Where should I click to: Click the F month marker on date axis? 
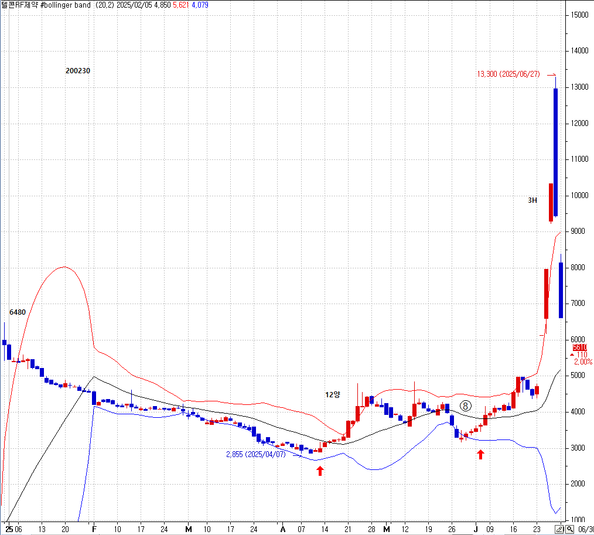click(94, 529)
